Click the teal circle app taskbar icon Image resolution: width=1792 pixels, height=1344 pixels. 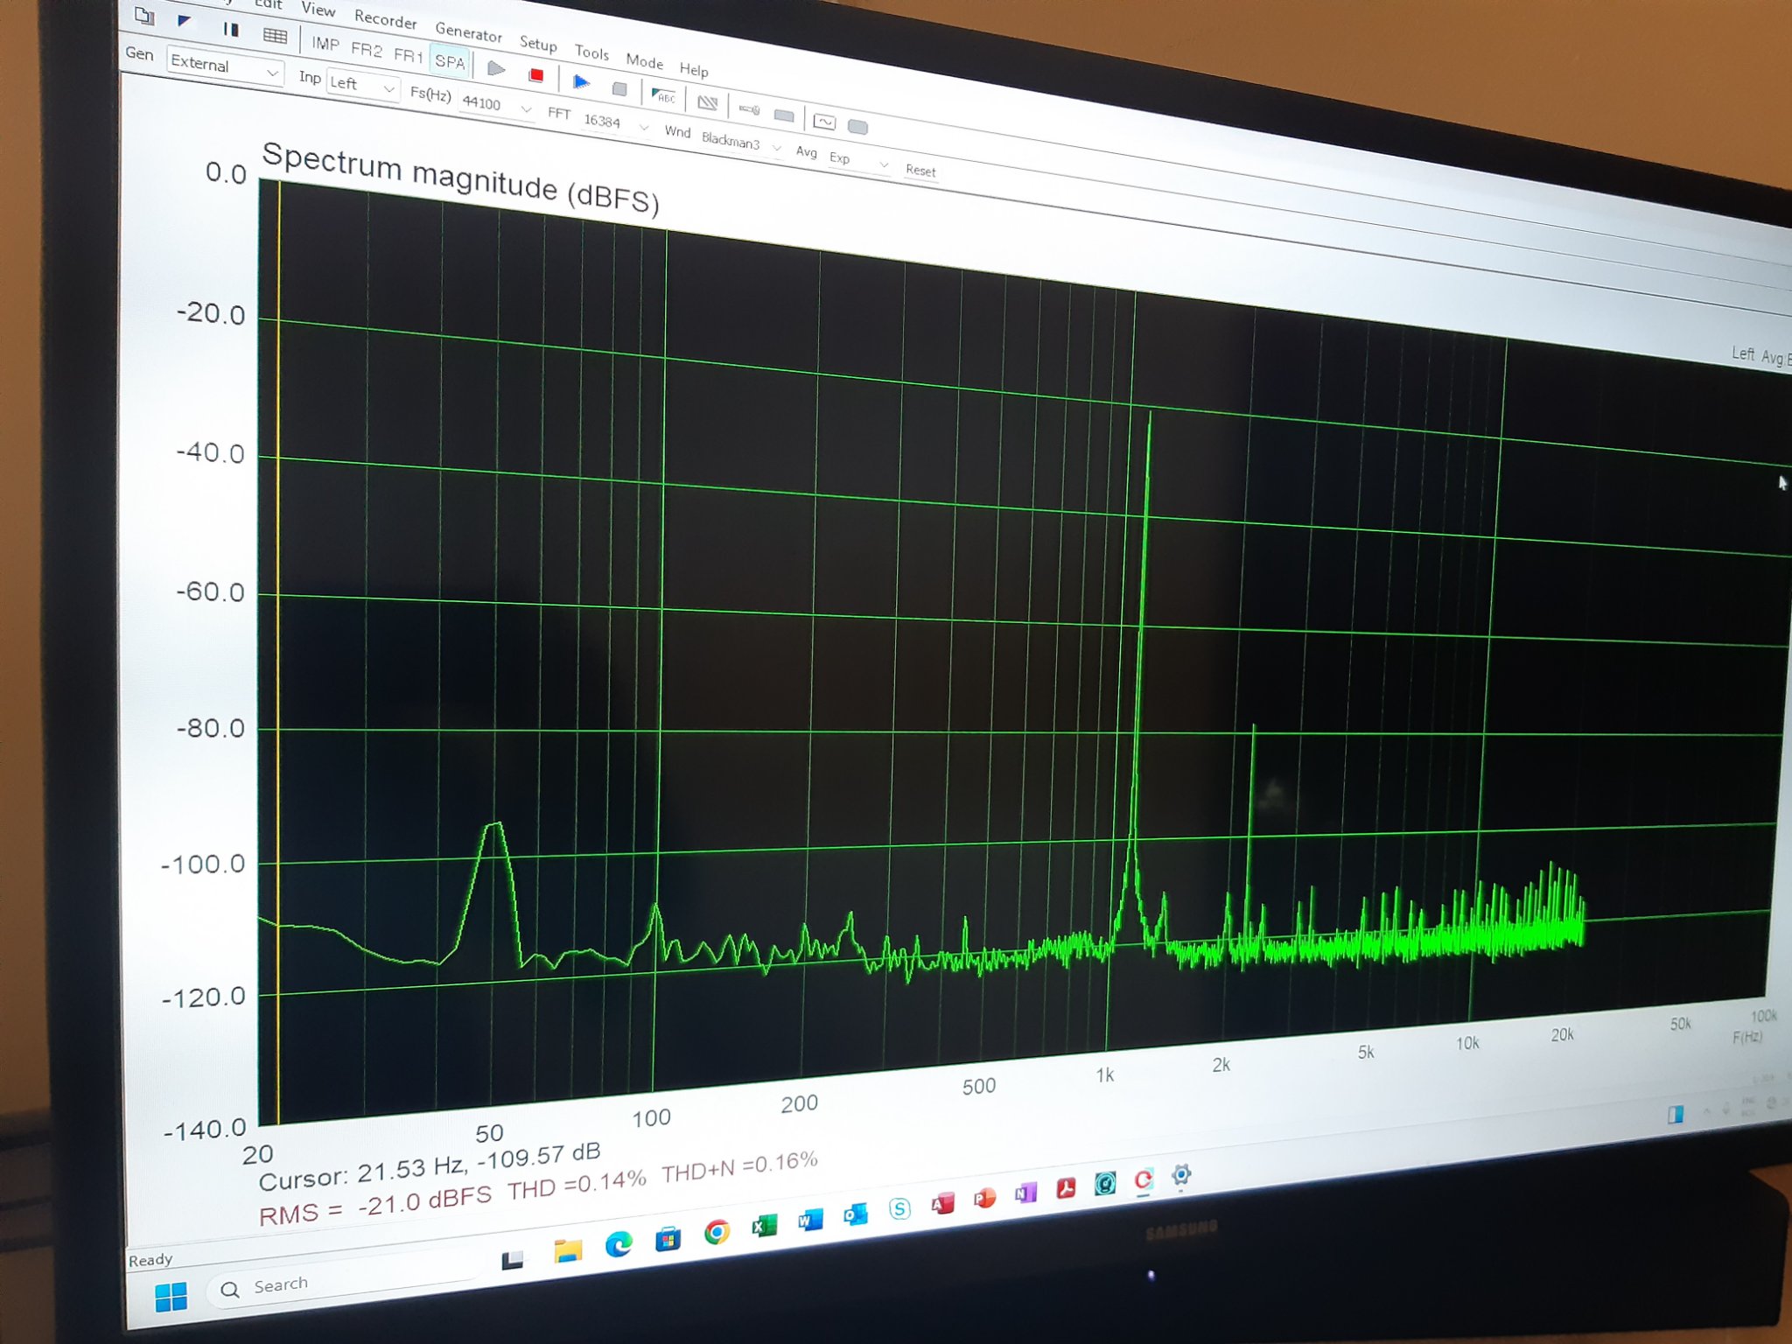tap(1105, 1184)
